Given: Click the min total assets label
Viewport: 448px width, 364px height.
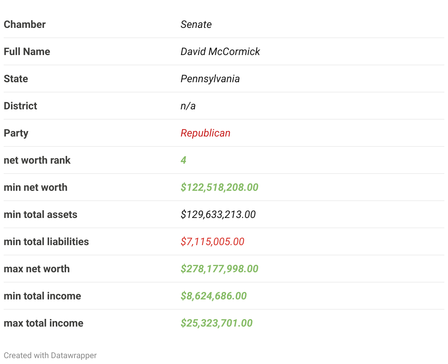Looking at the screenshot, I should click(40, 214).
